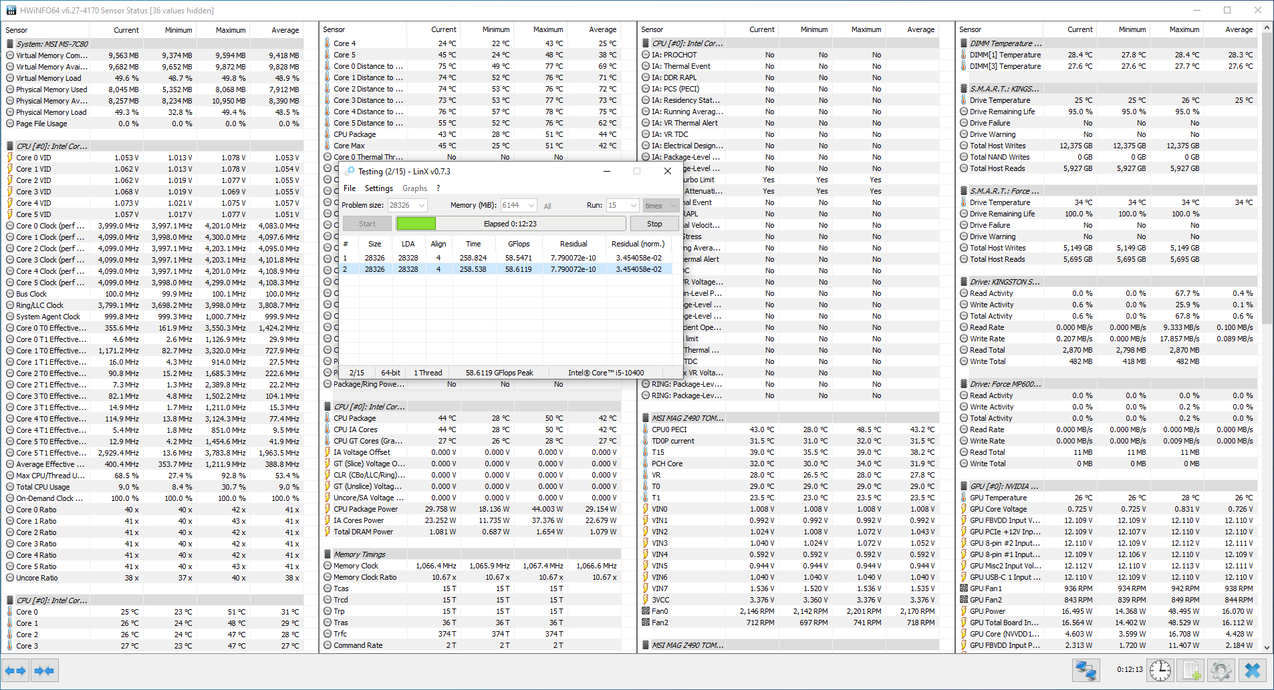
Task: Select the second LinX result row
Action: pyautogui.click(x=505, y=269)
